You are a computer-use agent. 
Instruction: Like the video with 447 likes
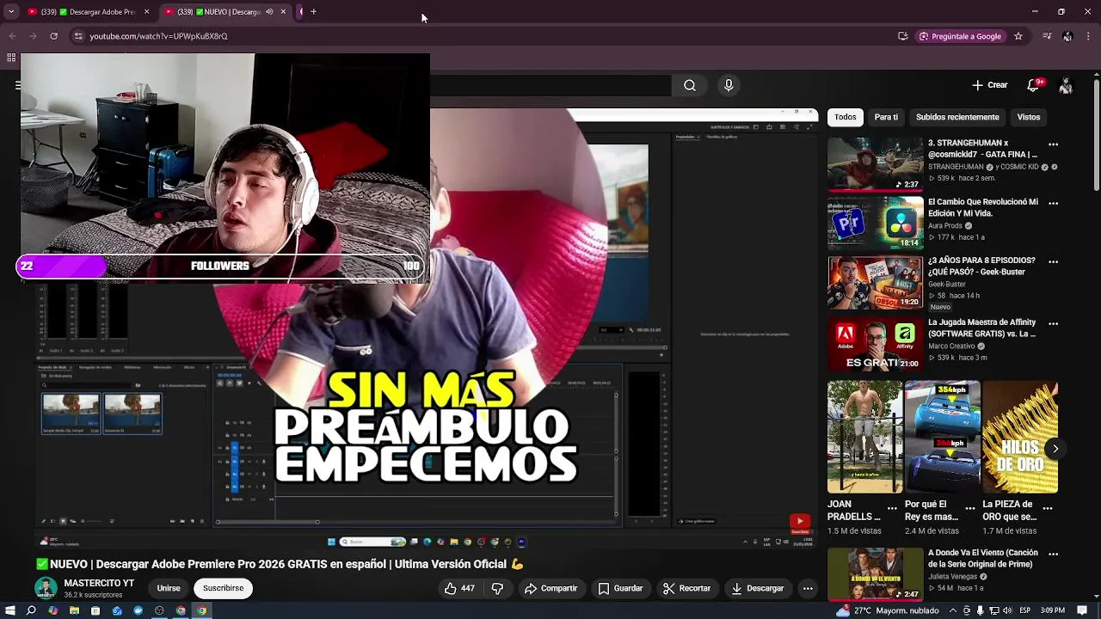(x=460, y=588)
